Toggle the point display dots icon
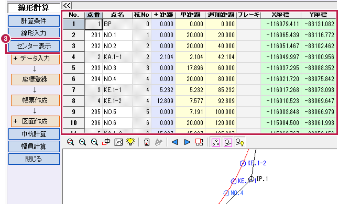 215,142
